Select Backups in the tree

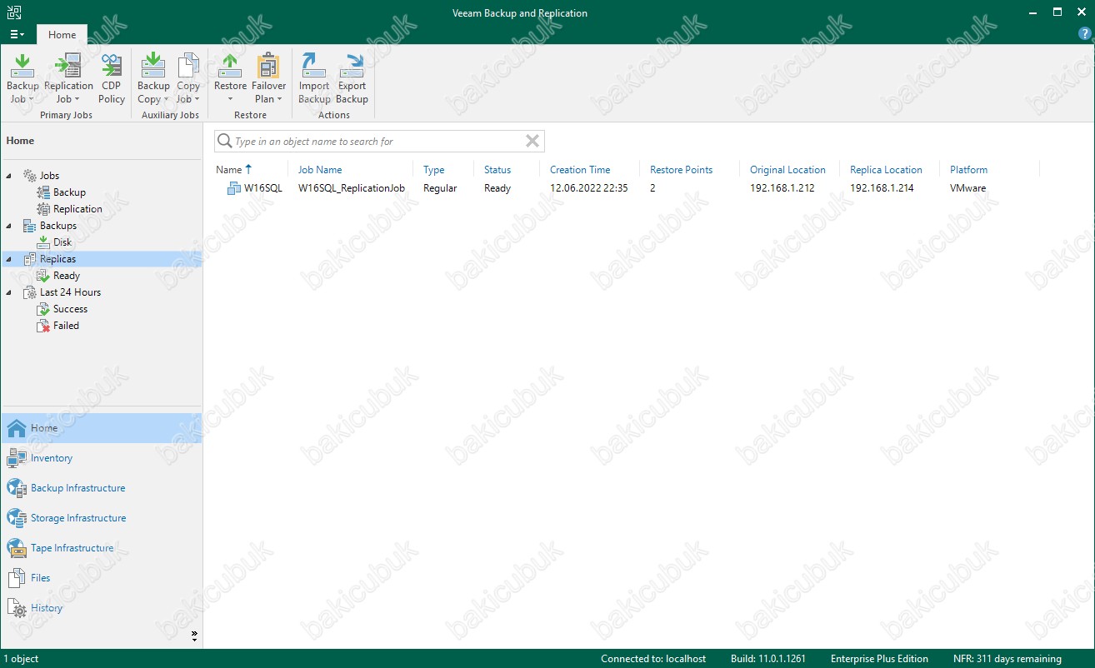click(57, 226)
